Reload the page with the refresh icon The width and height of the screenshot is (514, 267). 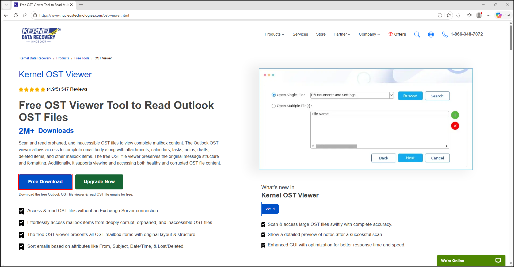pos(16,15)
